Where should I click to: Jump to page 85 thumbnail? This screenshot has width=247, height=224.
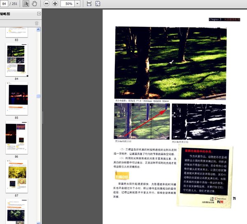[16, 98]
